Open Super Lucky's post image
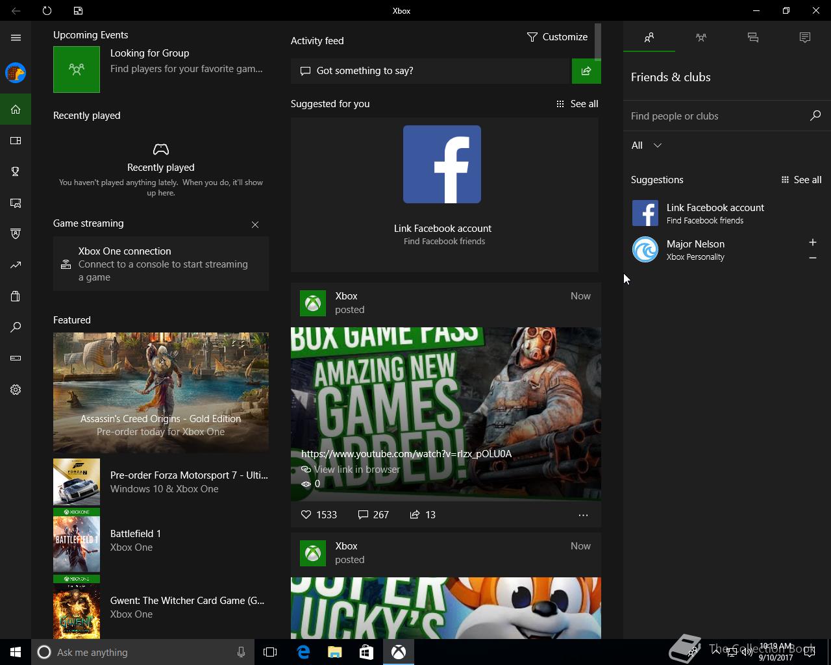Image resolution: width=831 pixels, height=665 pixels. pyautogui.click(x=446, y=608)
